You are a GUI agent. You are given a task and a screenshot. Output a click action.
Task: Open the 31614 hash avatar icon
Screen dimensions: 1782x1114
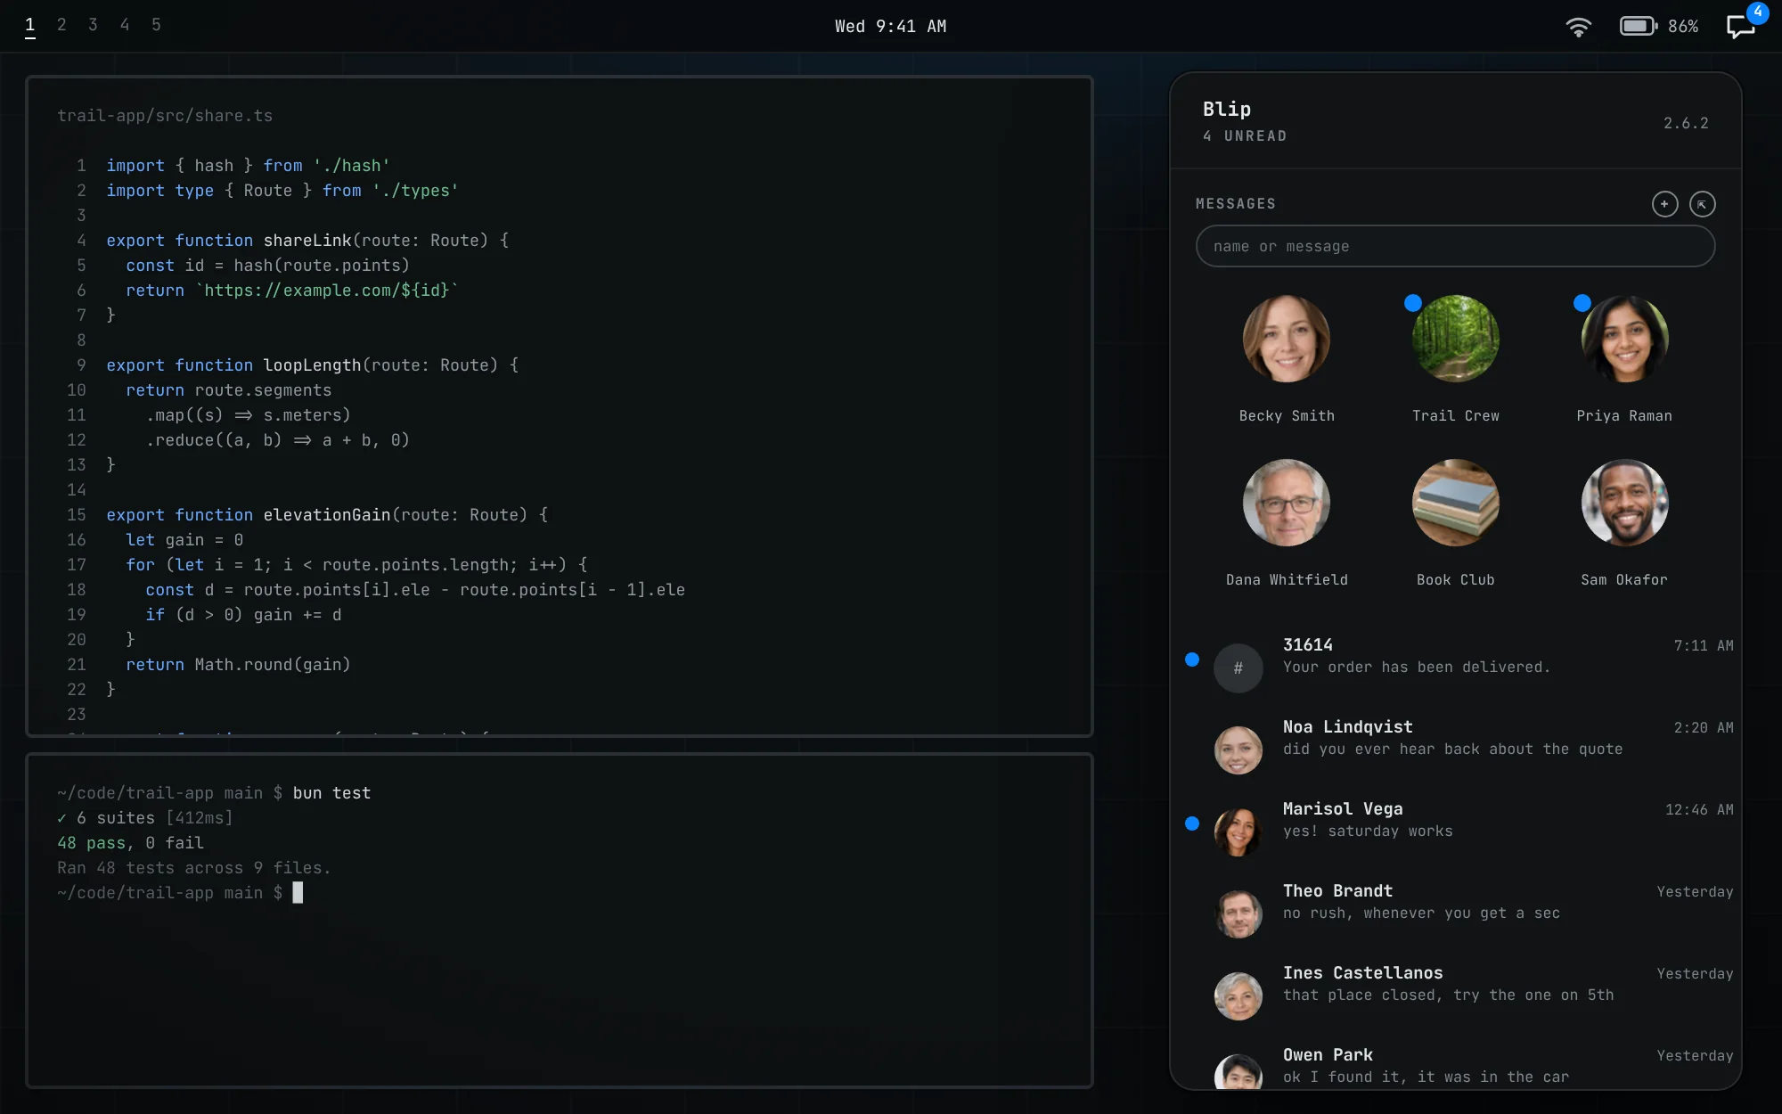pyautogui.click(x=1238, y=668)
